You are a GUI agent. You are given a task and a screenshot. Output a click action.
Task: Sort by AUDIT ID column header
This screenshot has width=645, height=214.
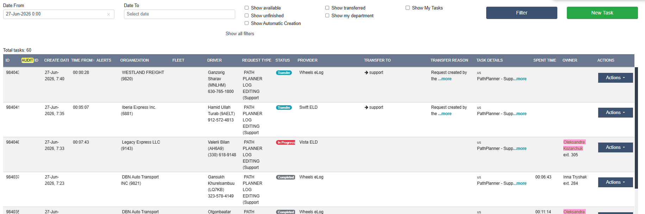pos(30,61)
